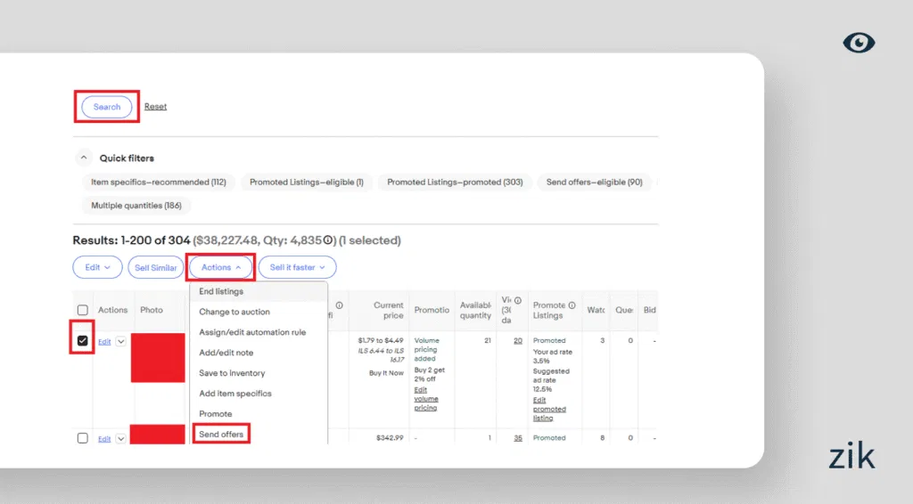Click the Search button
Image resolution: width=913 pixels, height=504 pixels.
pyautogui.click(x=107, y=107)
